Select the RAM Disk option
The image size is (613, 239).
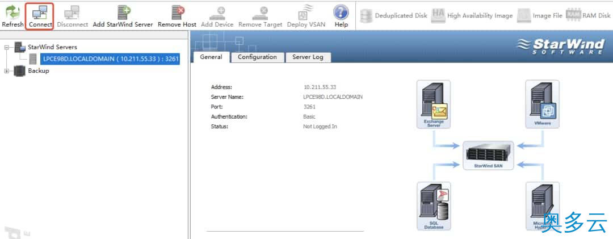588,16
